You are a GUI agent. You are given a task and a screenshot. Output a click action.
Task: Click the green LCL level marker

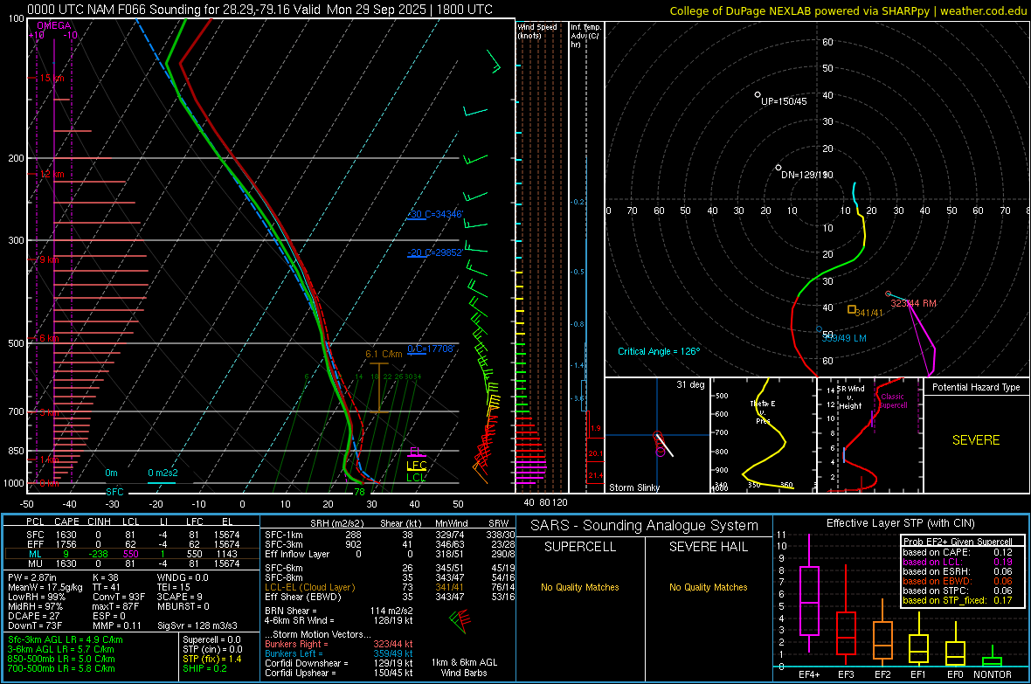click(416, 478)
